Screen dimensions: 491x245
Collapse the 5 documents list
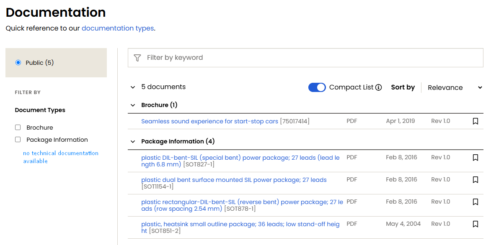pyautogui.click(x=133, y=87)
